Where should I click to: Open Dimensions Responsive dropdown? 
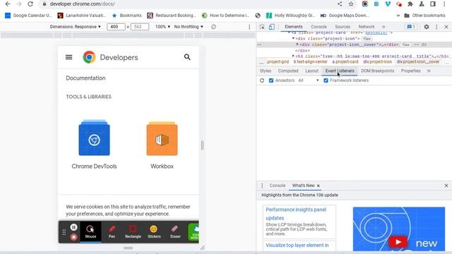pyautogui.click(x=76, y=27)
